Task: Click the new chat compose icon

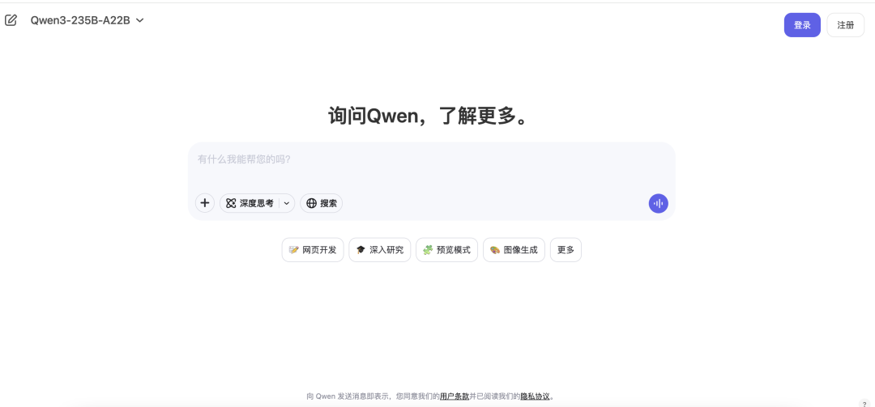Action: click(11, 20)
